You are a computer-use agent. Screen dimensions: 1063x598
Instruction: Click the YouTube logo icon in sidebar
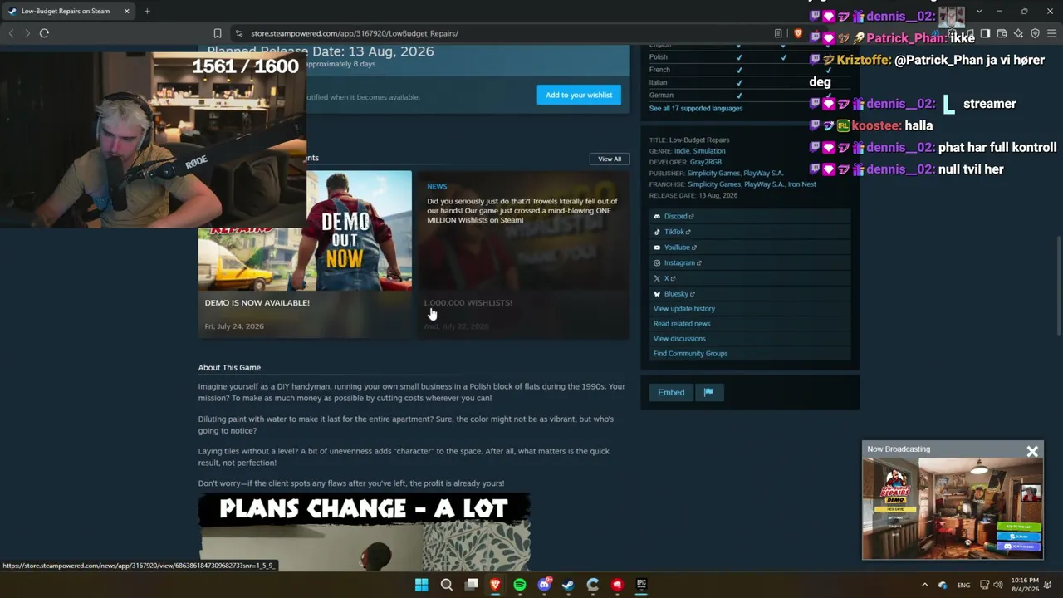click(657, 248)
